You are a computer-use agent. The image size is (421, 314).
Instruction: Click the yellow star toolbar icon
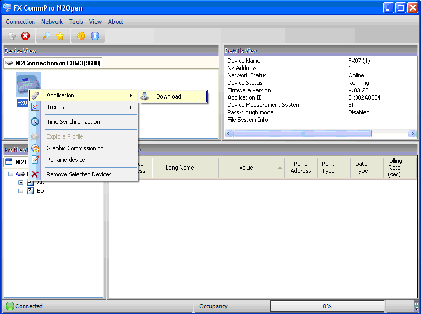60,36
